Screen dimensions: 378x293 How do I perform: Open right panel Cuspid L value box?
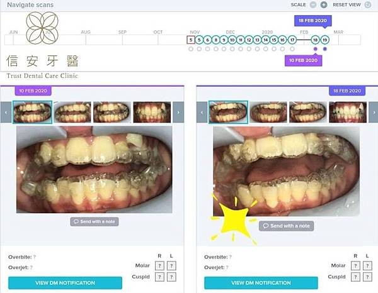pos(368,277)
